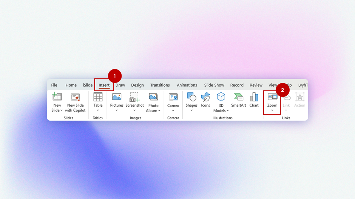Open the Design tab
This screenshot has height=199, width=355.
[x=137, y=85]
